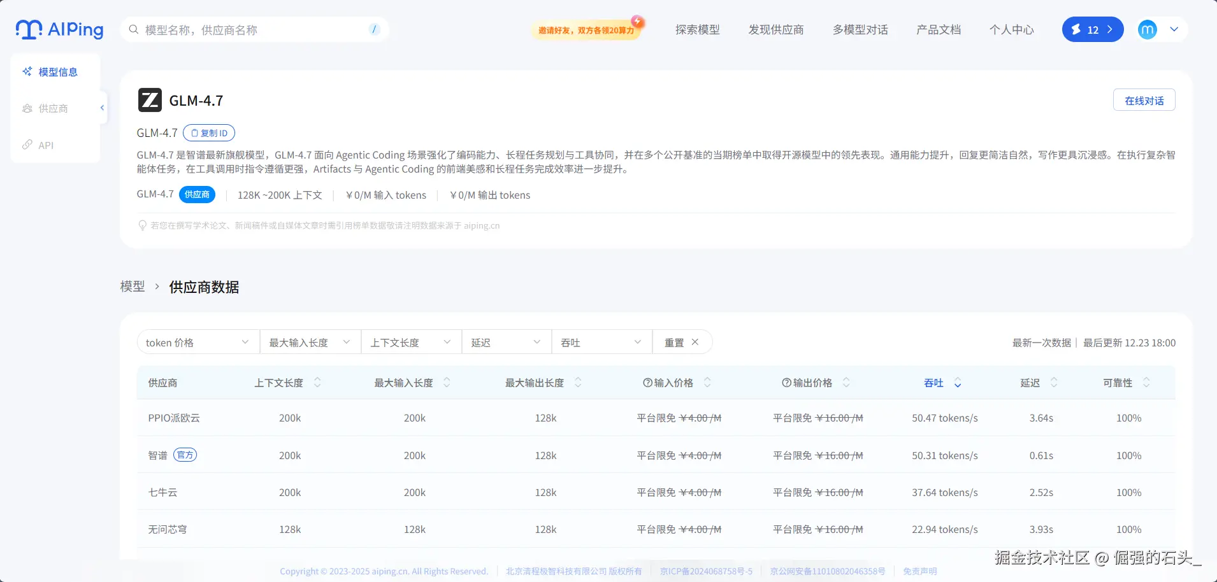Click the 复制 ID button

click(209, 132)
